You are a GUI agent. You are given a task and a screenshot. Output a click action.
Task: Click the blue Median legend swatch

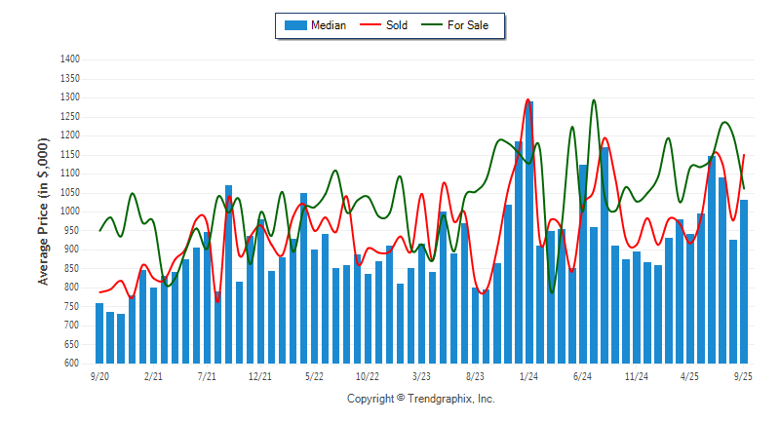coord(294,25)
